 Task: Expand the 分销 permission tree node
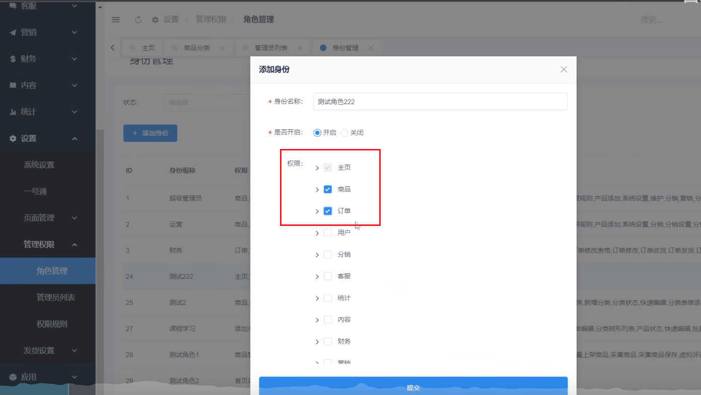pos(317,255)
